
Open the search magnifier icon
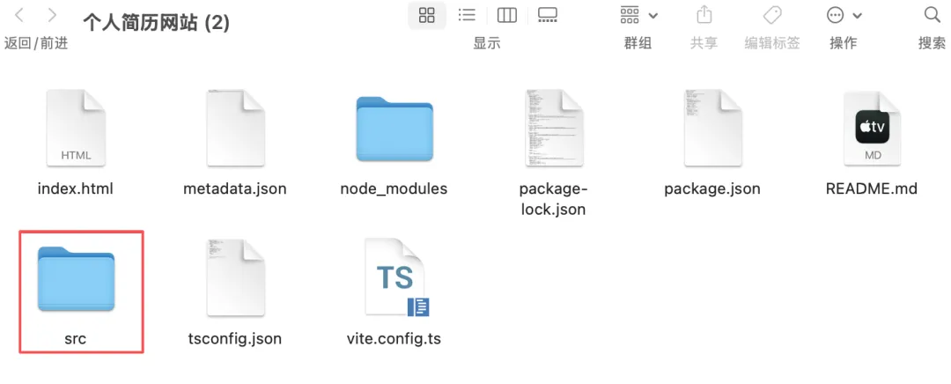pyautogui.click(x=933, y=15)
